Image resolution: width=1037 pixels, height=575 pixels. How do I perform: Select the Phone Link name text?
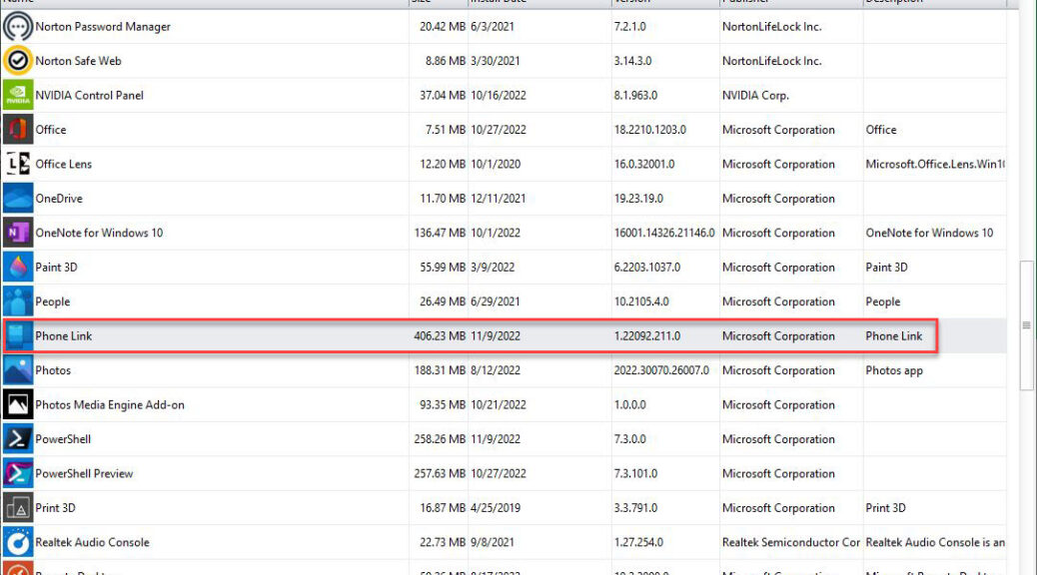tap(64, 335)
